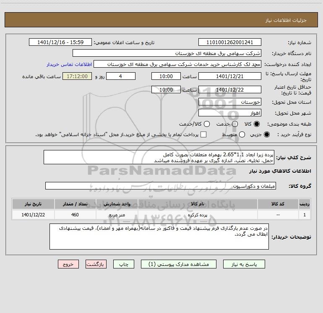
Task: Click the buyer name field شرکت سهامی برق
Action: coord(167,53)
